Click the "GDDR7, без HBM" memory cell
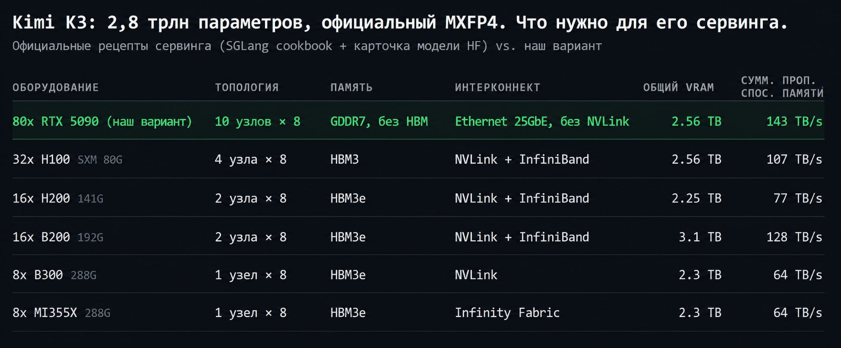Image resolution: width=841 pixels, height=348 pixels. (x=379, y=122)
